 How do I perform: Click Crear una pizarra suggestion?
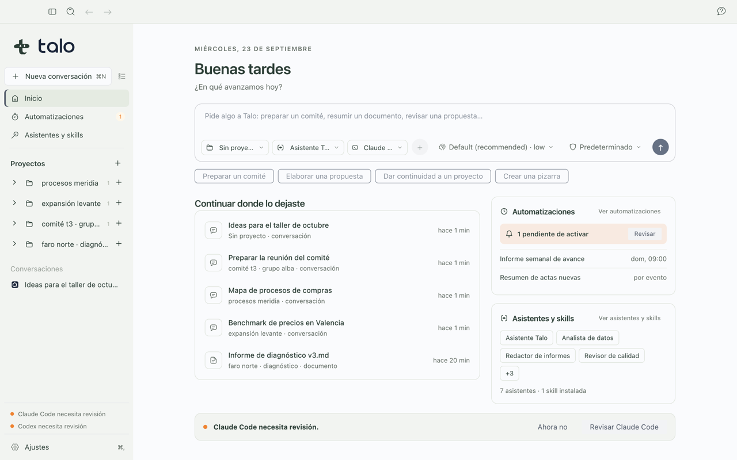pos(532,176)
